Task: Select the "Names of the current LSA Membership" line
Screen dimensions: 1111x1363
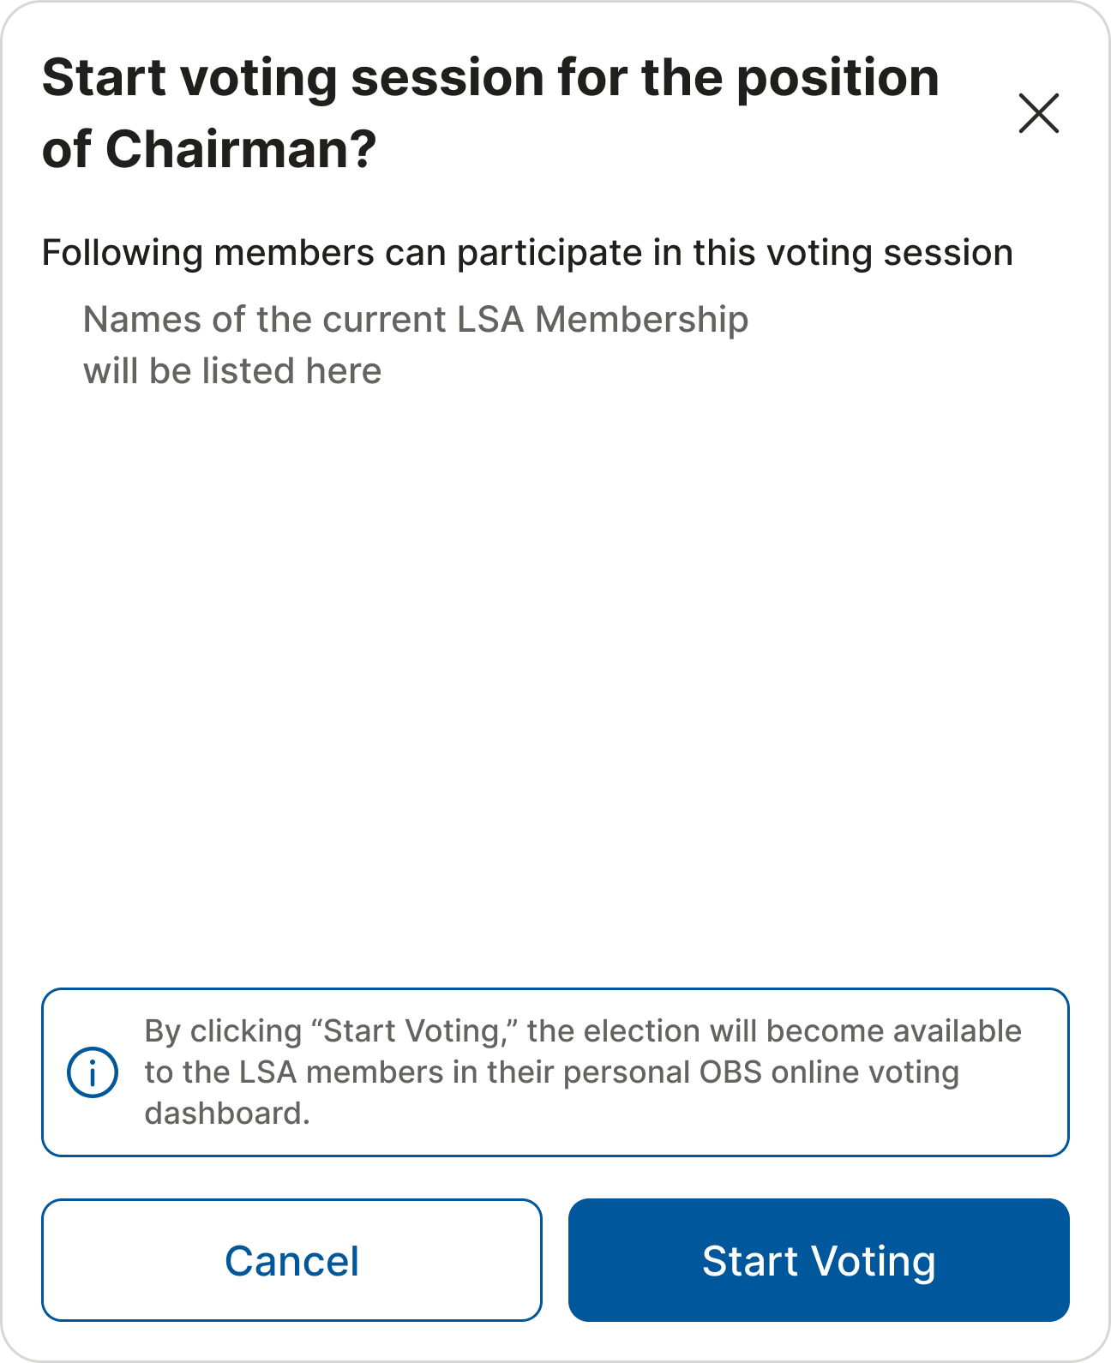Action: coord(415,320)
